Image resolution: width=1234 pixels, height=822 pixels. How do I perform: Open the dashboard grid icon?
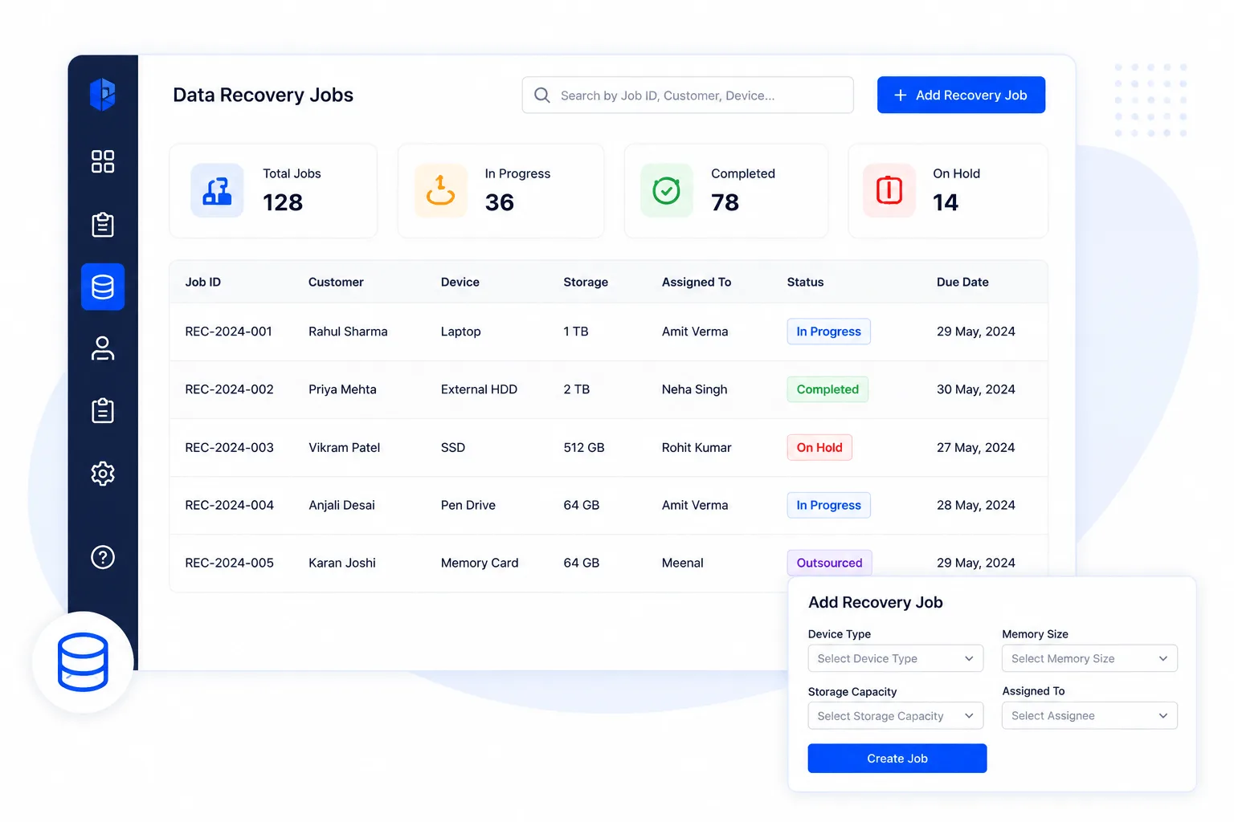point(103,161)
